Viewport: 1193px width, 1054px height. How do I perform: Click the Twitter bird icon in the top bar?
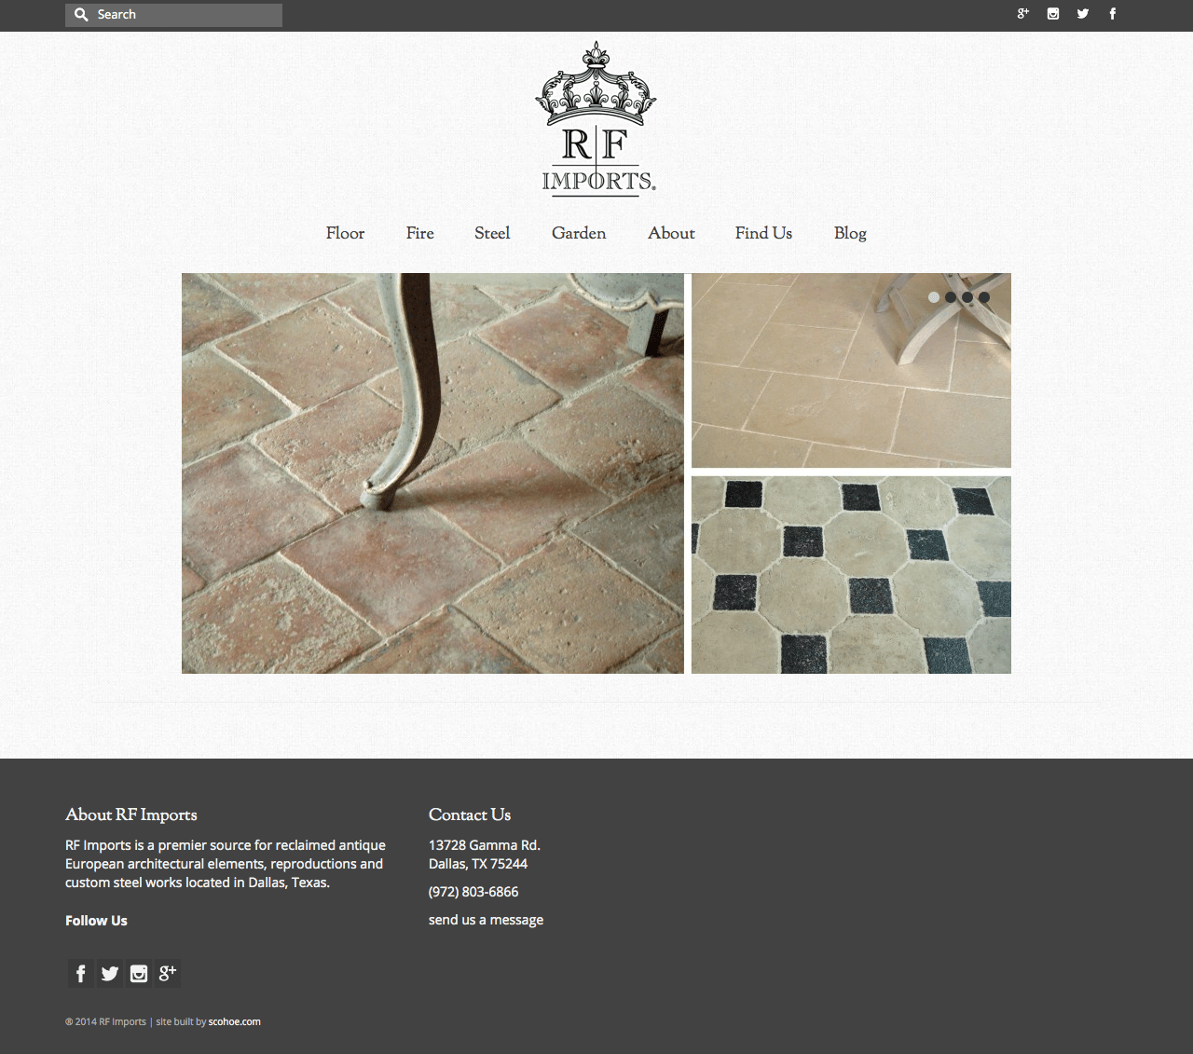1083,14
